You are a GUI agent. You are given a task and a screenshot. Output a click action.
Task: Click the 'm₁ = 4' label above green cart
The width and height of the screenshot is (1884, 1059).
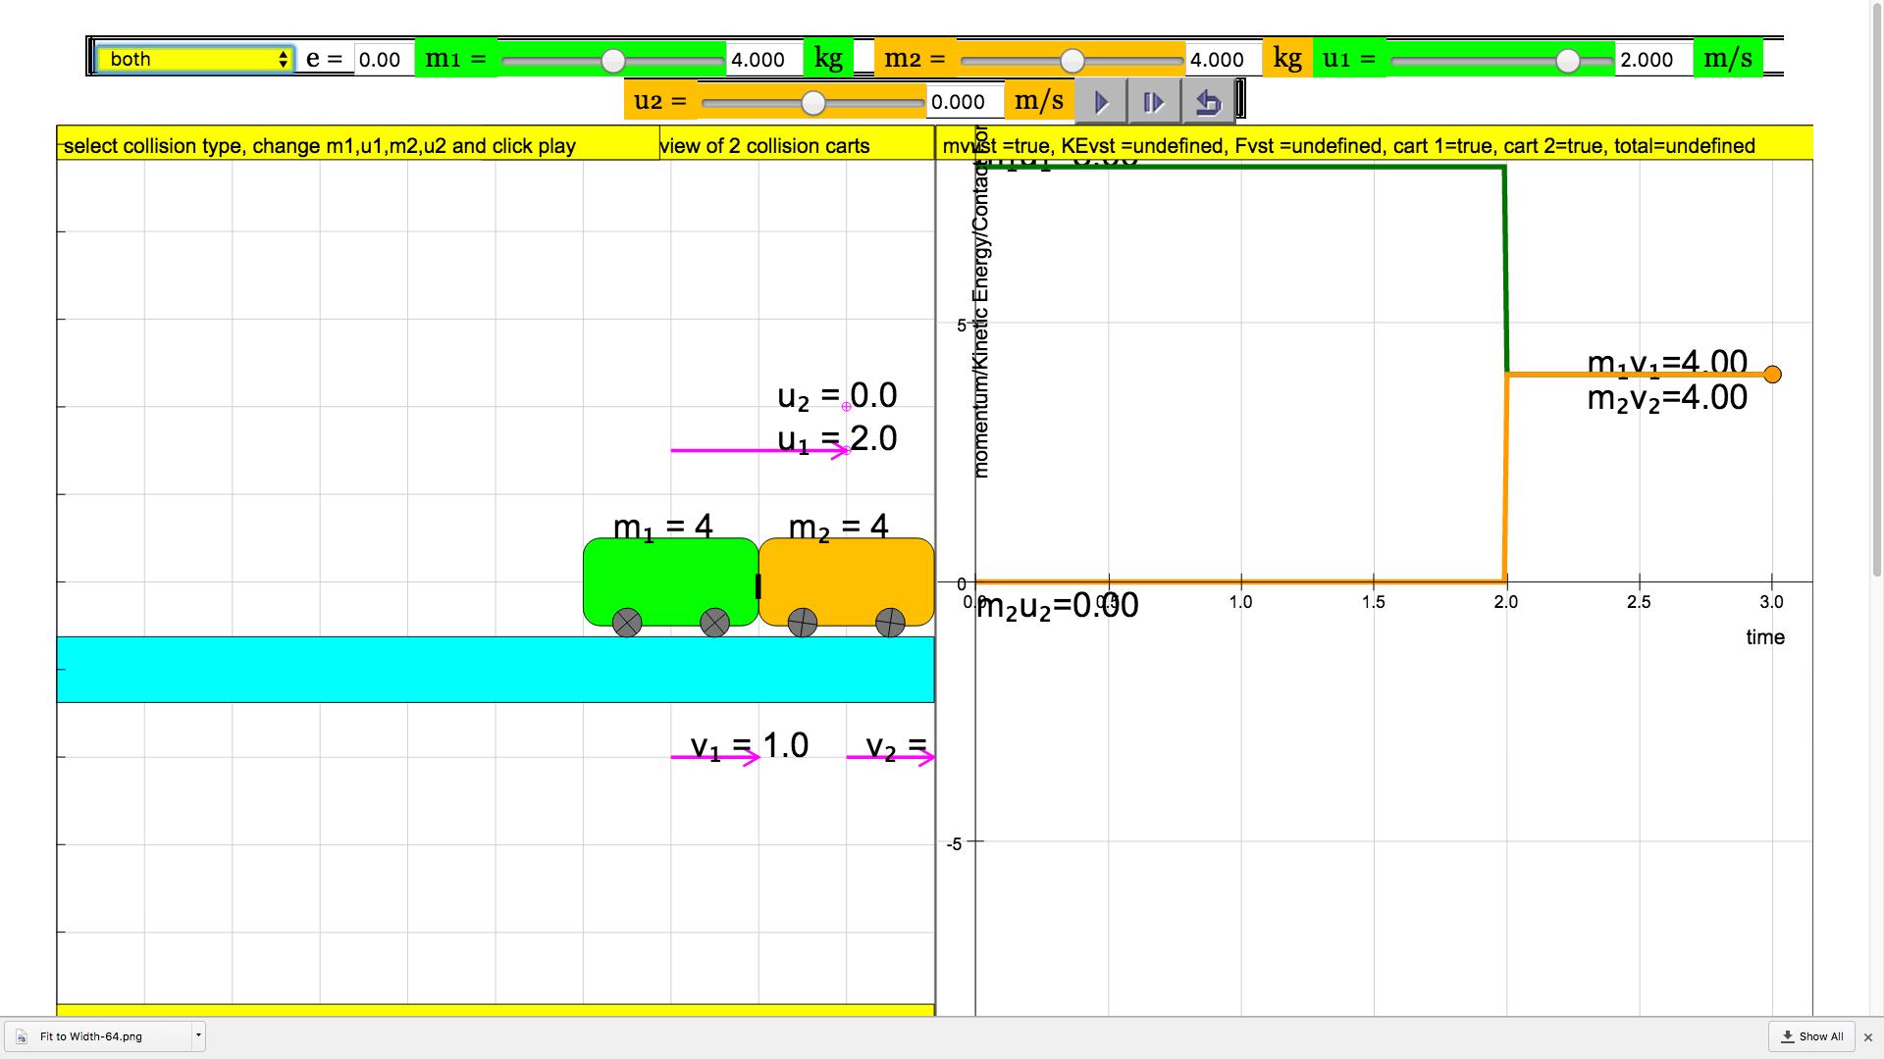pyautogui.click(x=662, y=528)
